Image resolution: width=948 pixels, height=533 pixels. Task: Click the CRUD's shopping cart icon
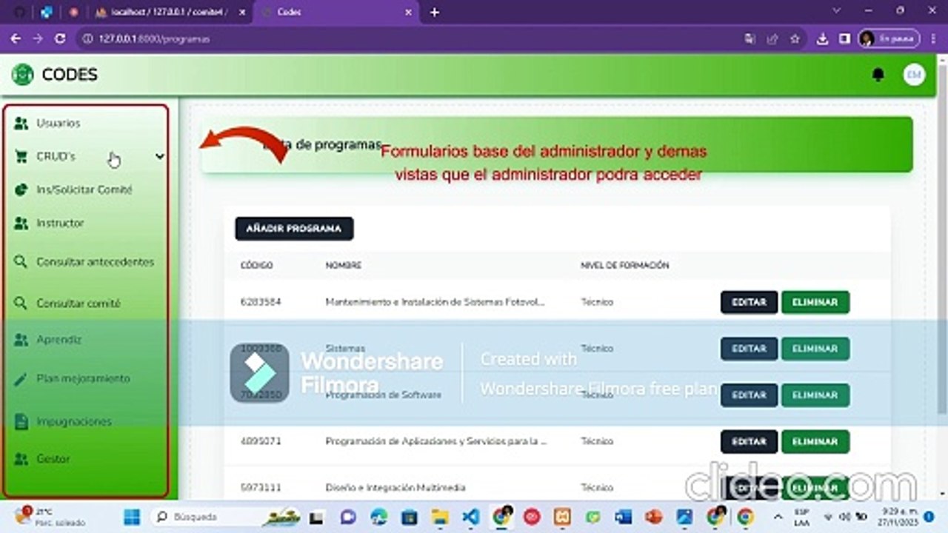[21, 156]
